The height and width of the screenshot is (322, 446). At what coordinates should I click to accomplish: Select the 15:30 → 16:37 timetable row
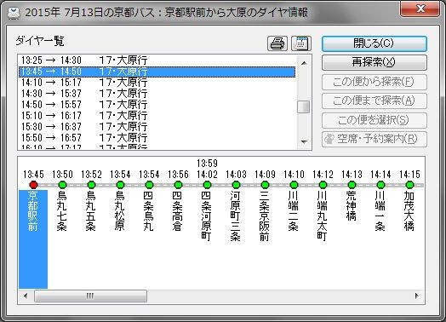[x=157, y=127]
